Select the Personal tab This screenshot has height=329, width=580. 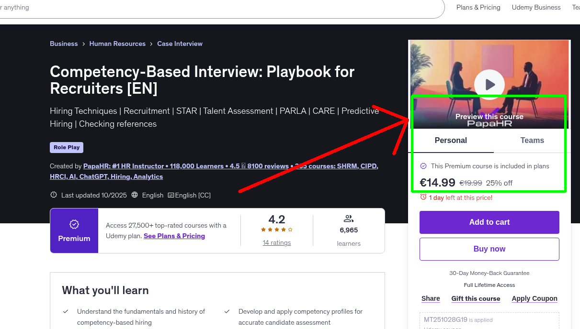451,140
